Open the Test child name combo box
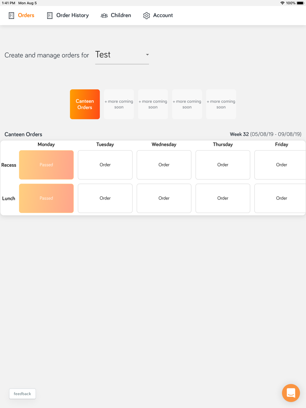 pos(122,55)
